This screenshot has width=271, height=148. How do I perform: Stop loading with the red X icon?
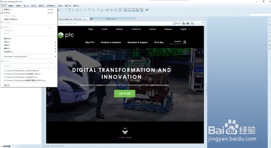tap(180, 23)
